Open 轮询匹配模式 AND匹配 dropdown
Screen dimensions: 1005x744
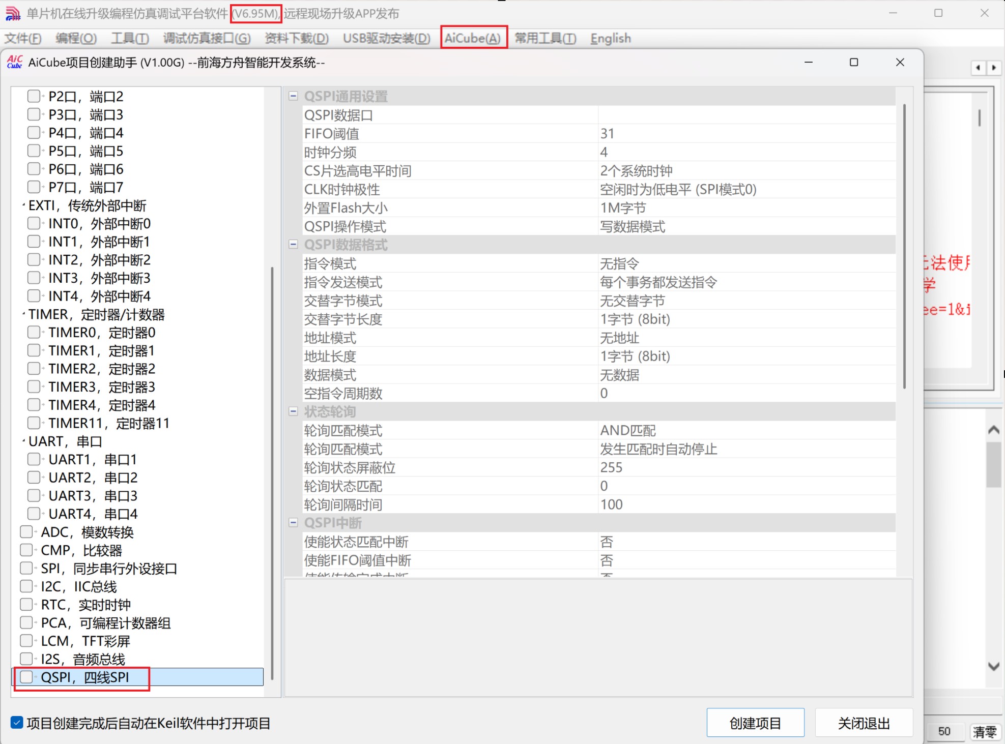pyautogui.click(x=746, y=430)
